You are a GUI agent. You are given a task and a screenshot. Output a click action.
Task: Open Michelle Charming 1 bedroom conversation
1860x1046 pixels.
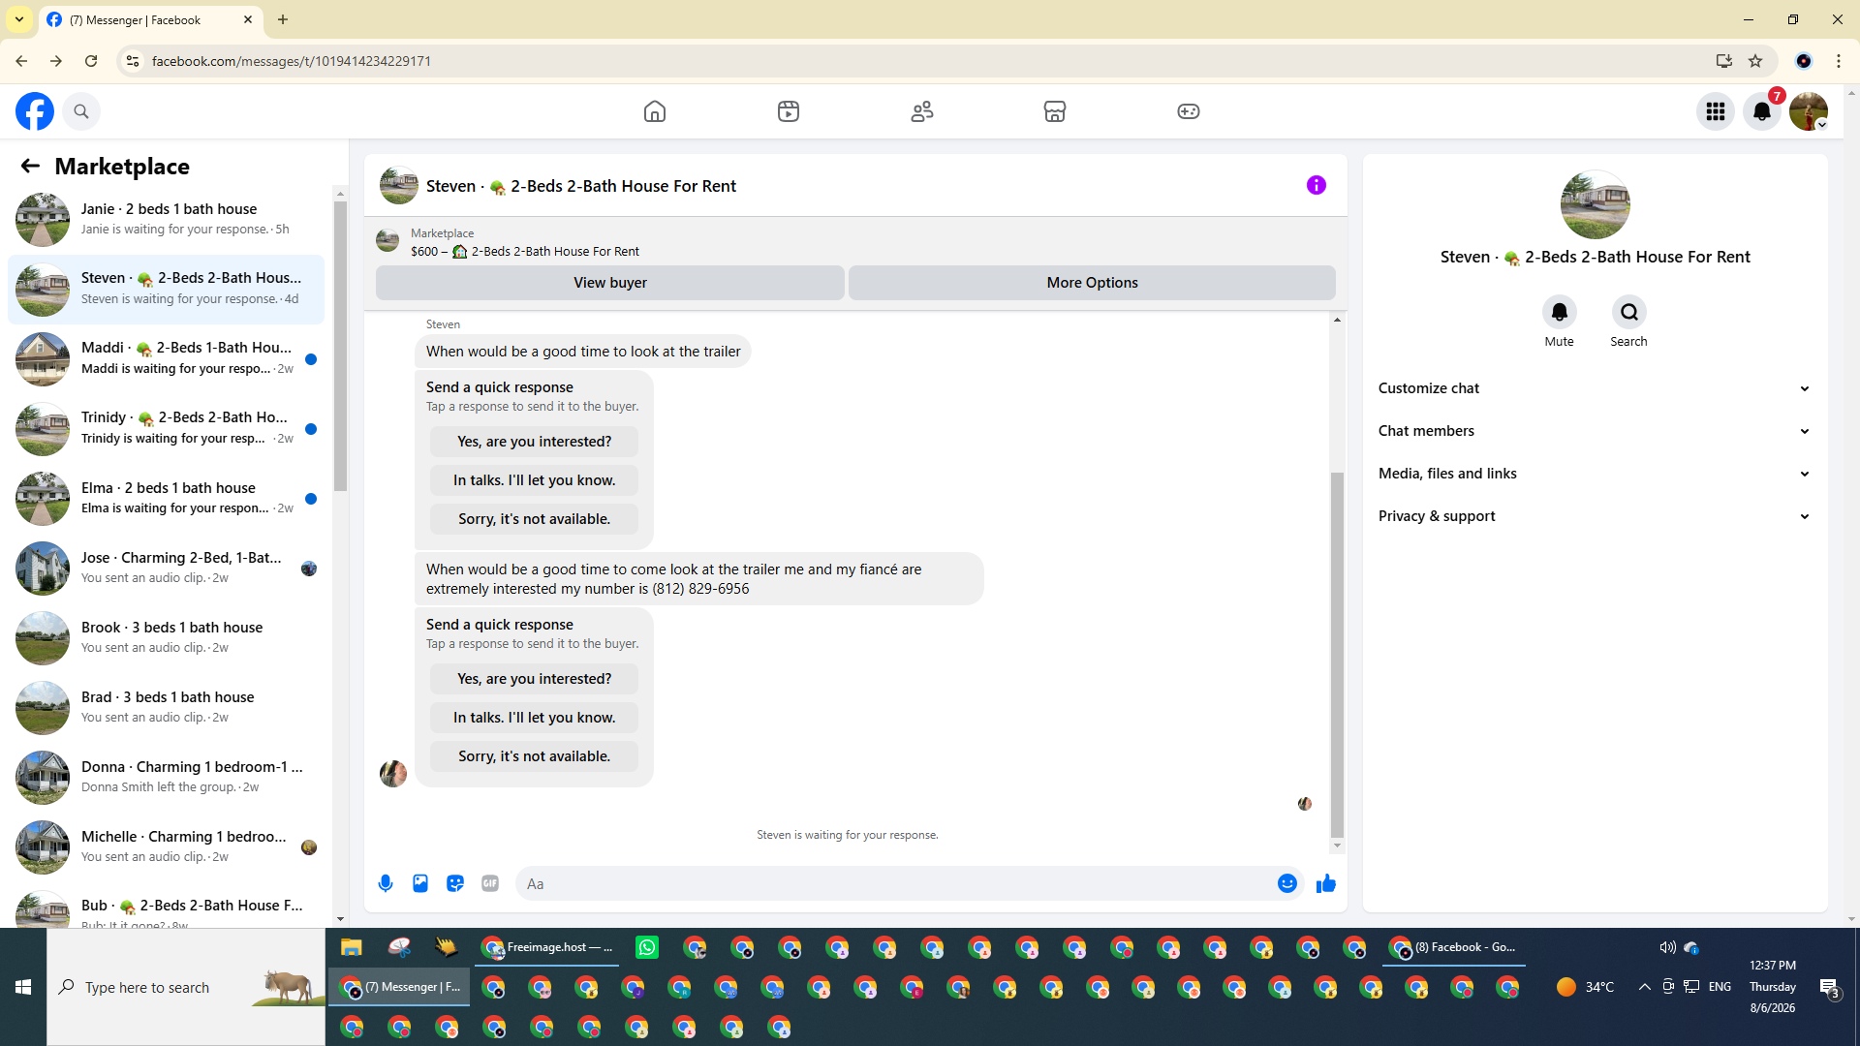[167, 846]
